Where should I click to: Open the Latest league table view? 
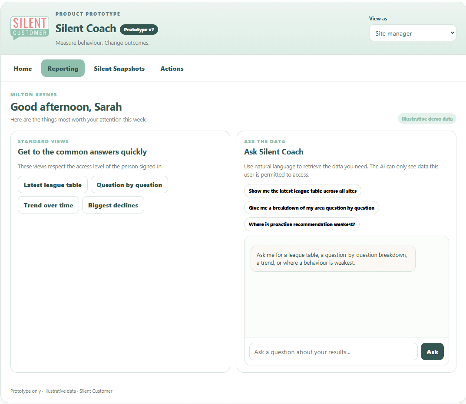(53, 185)
